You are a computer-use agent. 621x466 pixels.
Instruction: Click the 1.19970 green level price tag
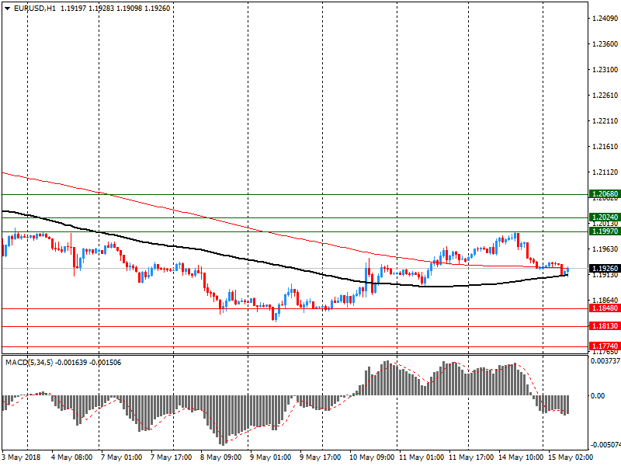pyautogui.click(x=603, y=231)
